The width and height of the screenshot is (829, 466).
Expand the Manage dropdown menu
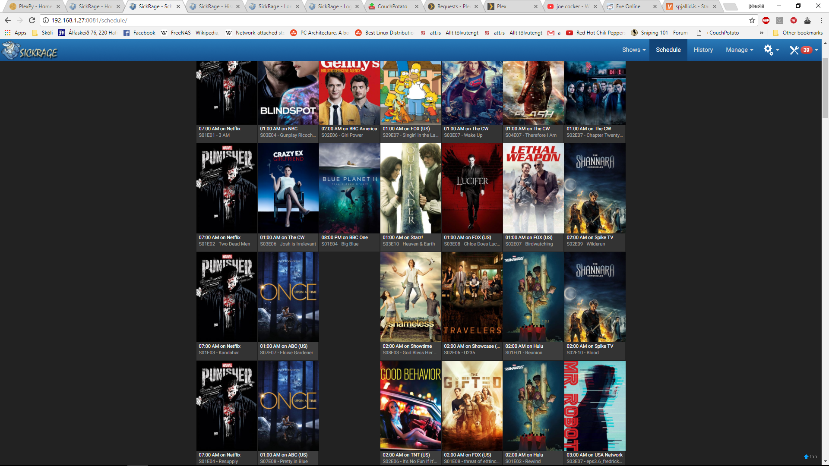click(x=739, y=50)
